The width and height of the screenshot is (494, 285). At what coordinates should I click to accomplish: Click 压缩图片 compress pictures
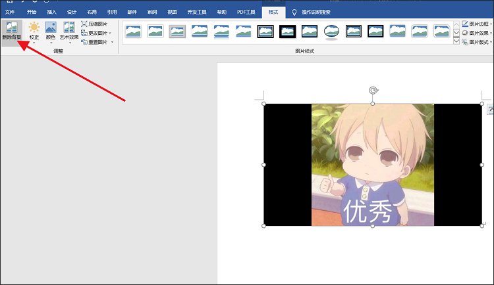pos(94,24)
